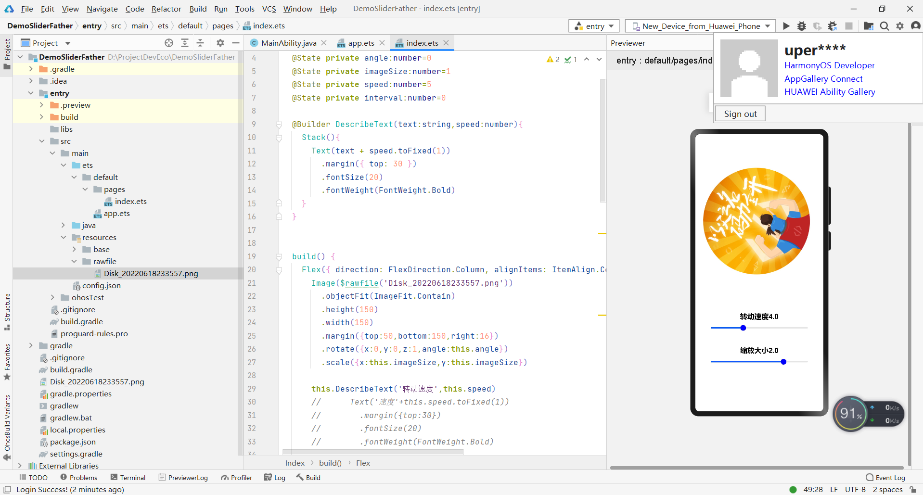Collapse the entry module node
This screenshot has width=923, height=495.
pyautogui.click(x=31, y=93)
